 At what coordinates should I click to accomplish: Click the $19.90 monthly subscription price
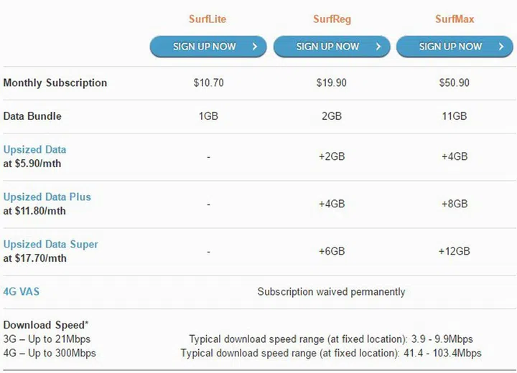[331, 82]
